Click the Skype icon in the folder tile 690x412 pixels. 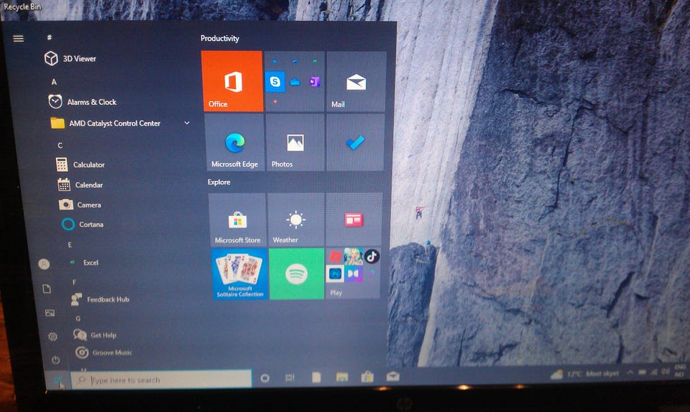[275, 82]
